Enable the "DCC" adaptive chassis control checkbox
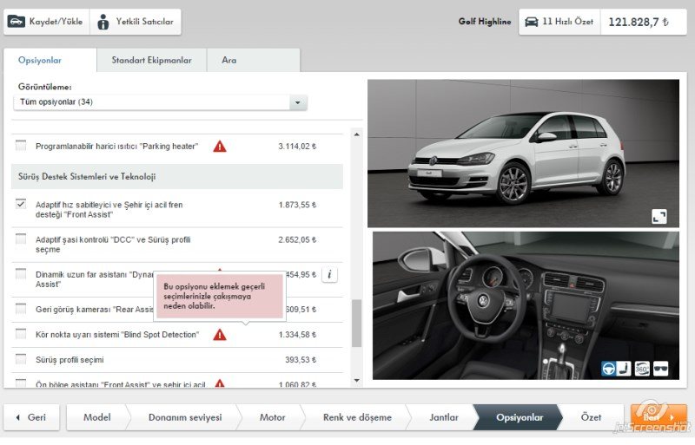Viewport: 695px width, 445px height. 21,239
